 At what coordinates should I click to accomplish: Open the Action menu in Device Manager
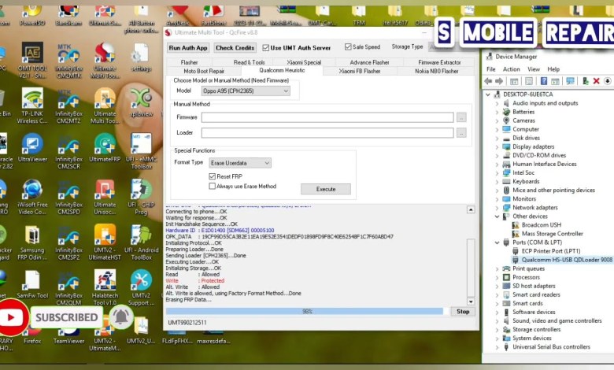[x=512, y=69]
